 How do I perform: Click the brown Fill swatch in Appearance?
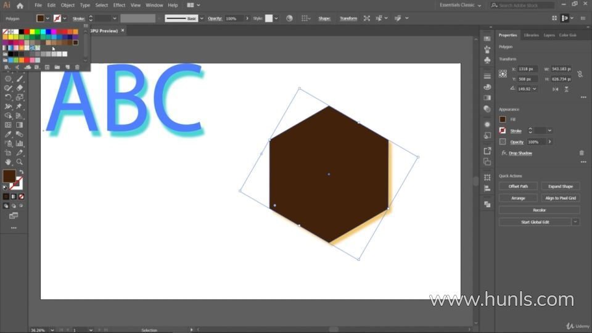503,119
